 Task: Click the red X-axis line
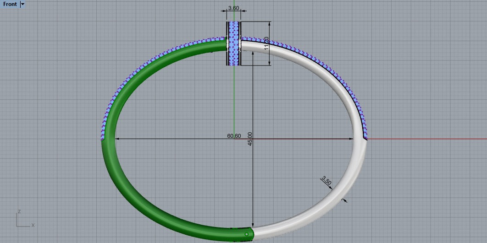[426, 139]
